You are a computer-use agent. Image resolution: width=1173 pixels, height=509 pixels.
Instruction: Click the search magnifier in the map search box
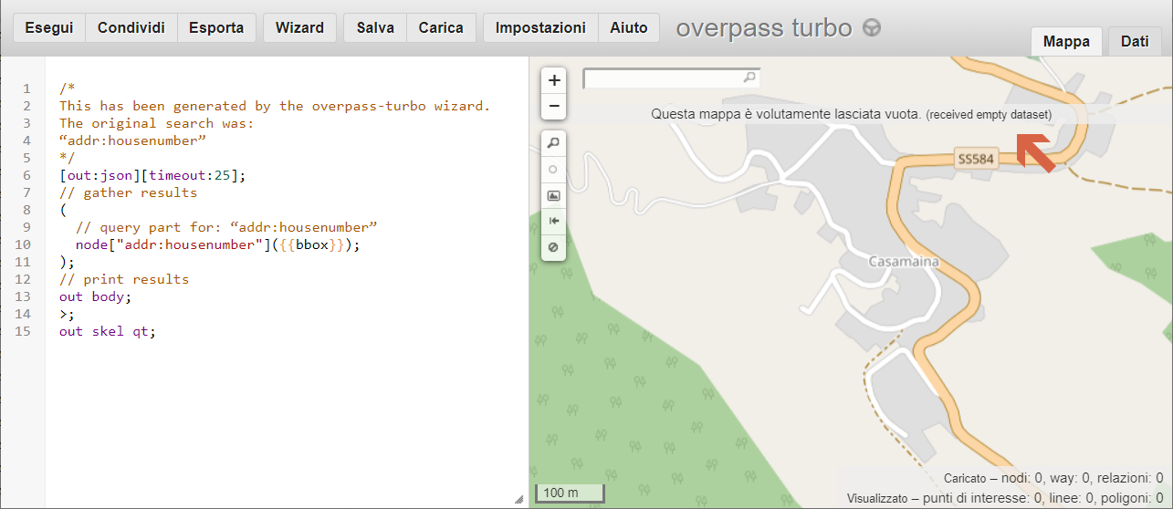[x=749, y=78]
